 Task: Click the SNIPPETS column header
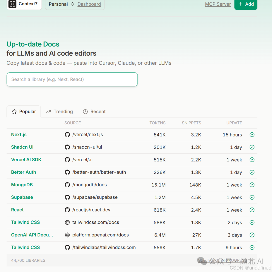(x=191, y=123)
